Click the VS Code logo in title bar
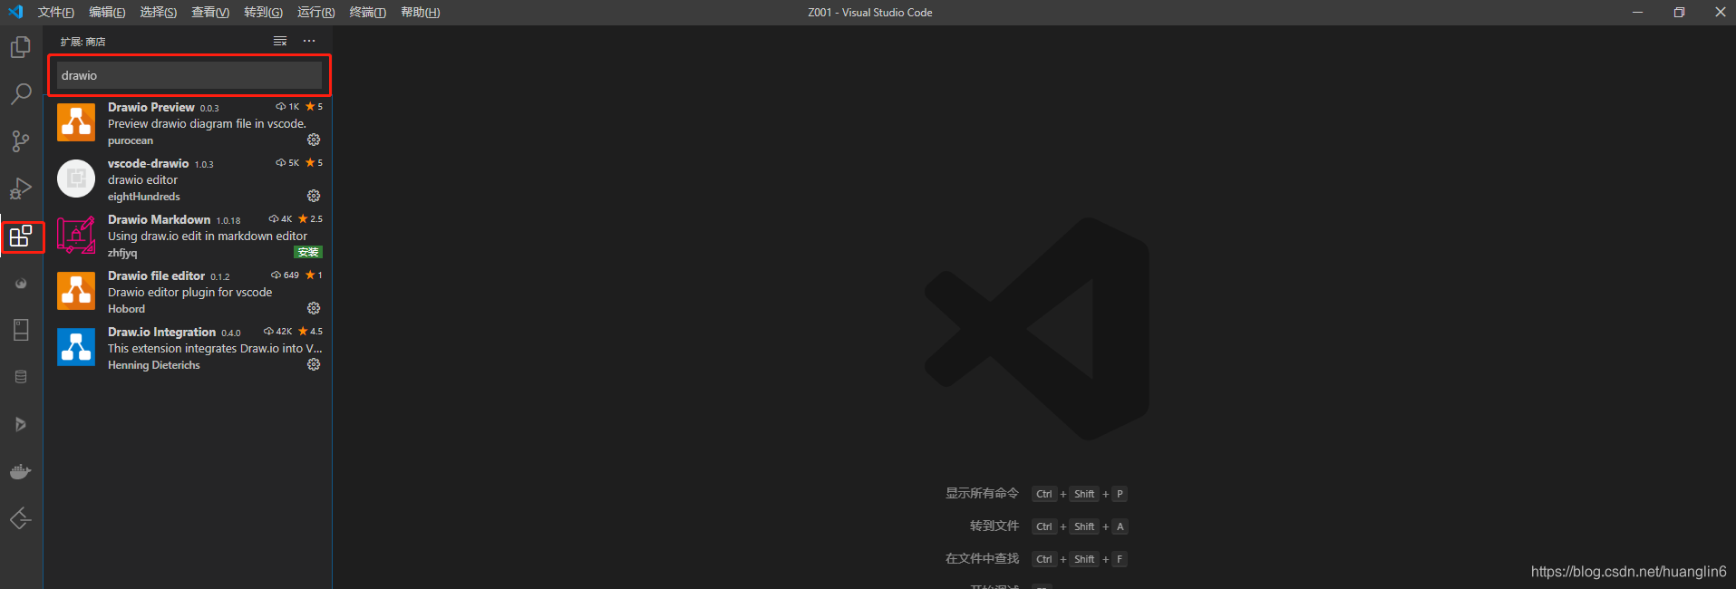Viewport: 1736px width, 589px height. click(x=15, y=12)
